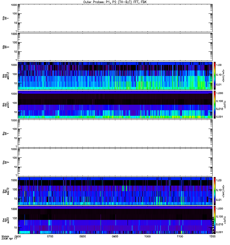Click the 0.01 tick on thc edc12 color bar

click(219, 200)
